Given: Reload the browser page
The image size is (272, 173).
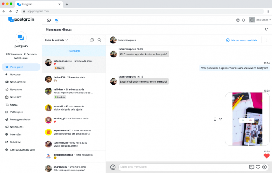Looking at the screenshot, I should point(17,11).
